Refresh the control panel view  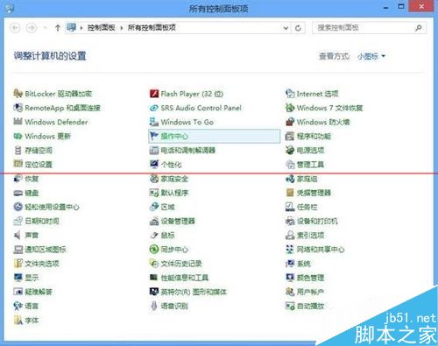[x=298, y=28]
